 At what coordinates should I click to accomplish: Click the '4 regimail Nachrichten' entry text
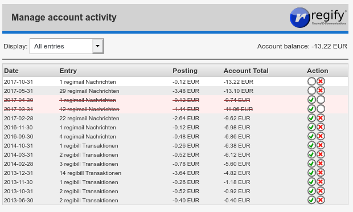(x=88, y=137)
